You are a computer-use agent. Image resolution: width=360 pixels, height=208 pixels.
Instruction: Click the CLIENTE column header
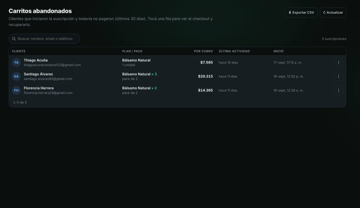19,51
